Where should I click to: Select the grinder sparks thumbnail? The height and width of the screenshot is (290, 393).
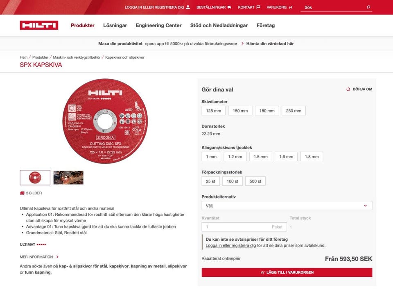pyautogui.click(x=68, y=178)
